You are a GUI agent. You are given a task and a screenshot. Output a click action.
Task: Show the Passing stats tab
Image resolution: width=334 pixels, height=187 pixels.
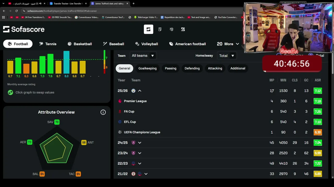(171, 68)
